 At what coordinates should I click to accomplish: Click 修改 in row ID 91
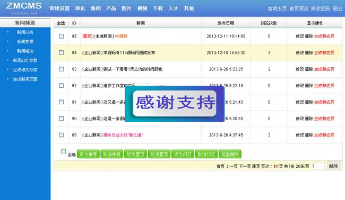(x=300, y=102)
